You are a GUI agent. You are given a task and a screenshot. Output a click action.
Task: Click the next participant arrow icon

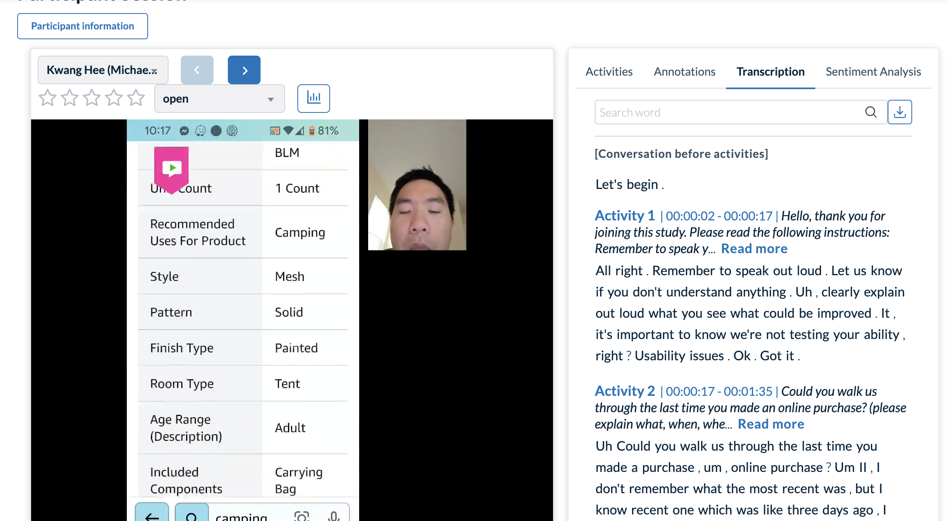coord(245,70)
